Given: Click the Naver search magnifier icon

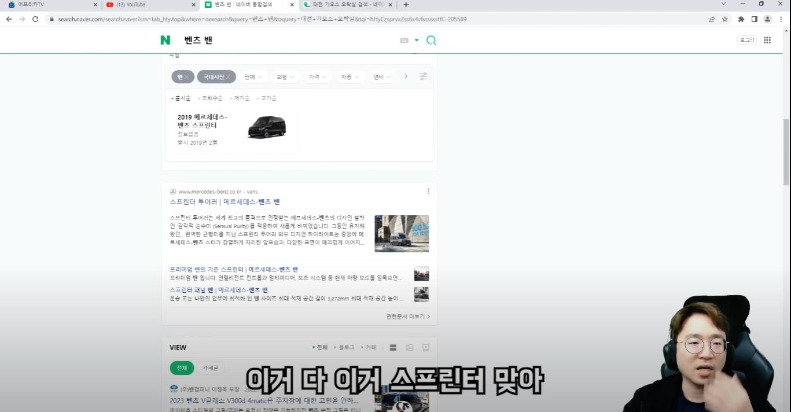Looking at the screenshot, I should [431, 41].
